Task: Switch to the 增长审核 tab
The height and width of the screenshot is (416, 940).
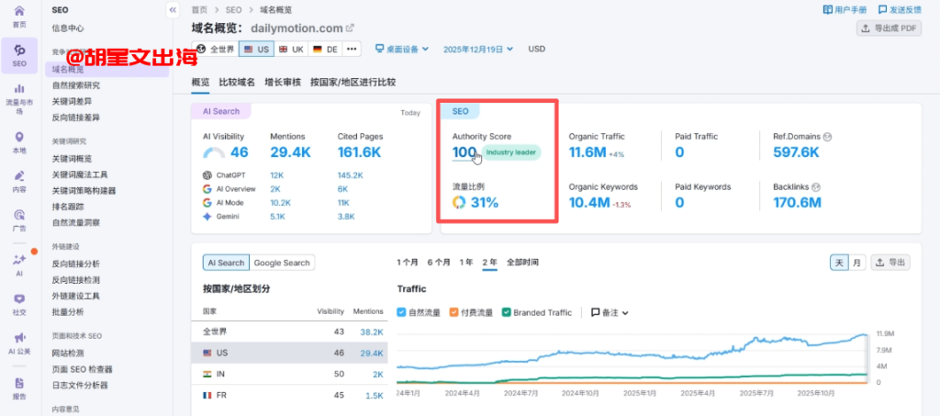Action: (283, 82)
